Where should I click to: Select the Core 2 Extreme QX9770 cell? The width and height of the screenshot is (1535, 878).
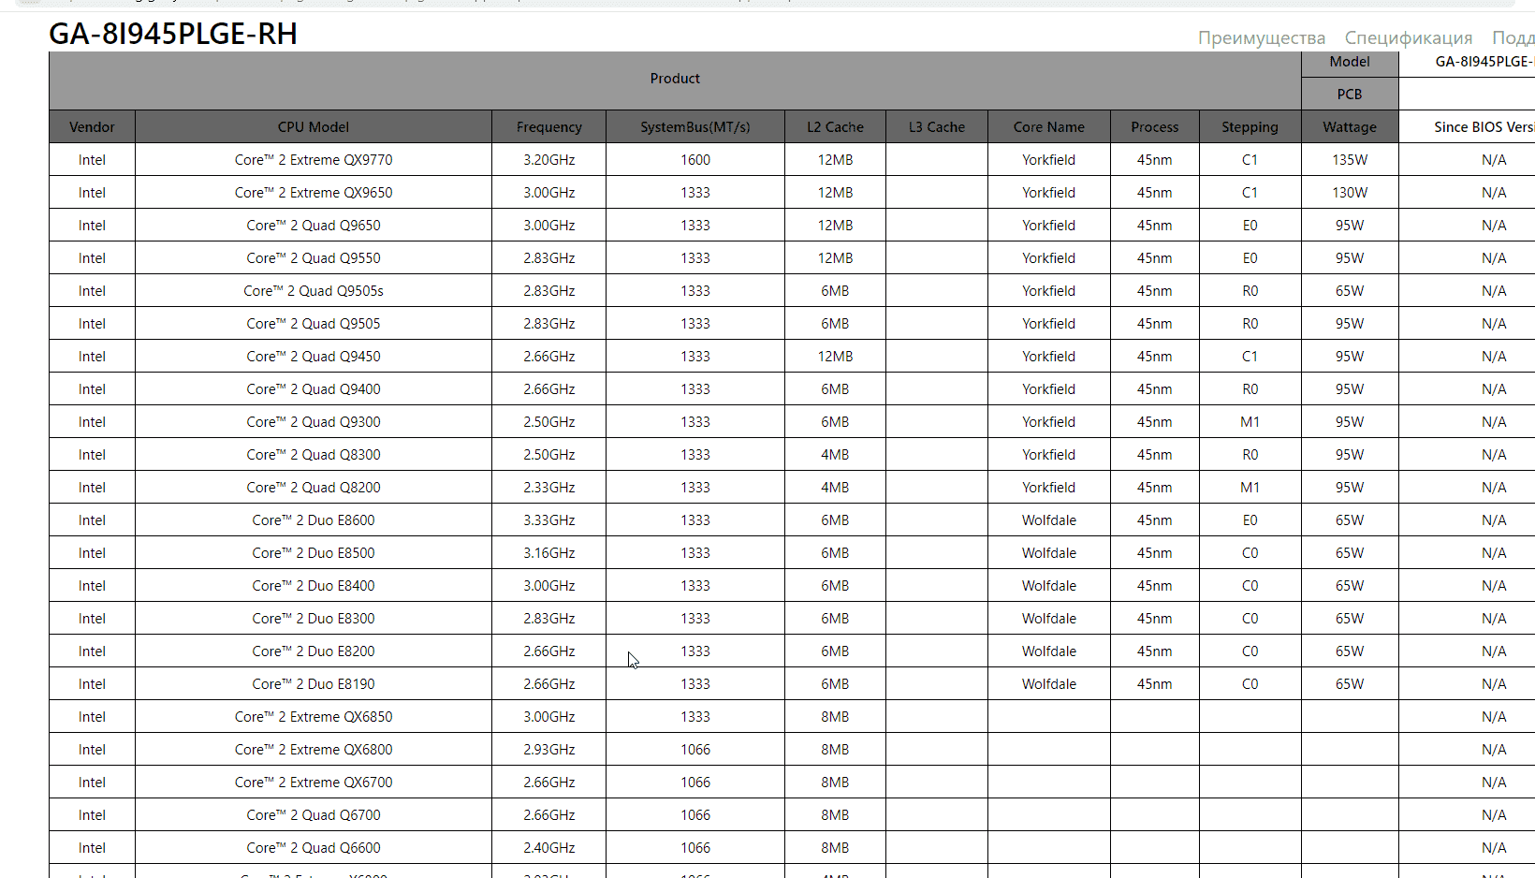[314, 160]
